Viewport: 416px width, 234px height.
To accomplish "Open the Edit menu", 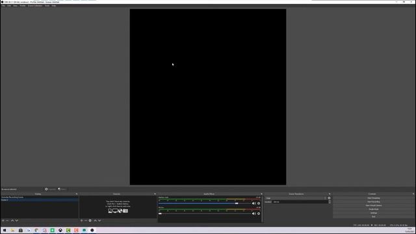I will (x=9, y=6).
